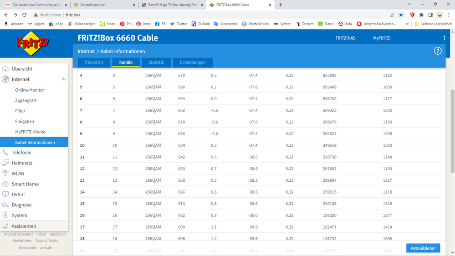Click the Telefonie phone icon
The image size is (455, 256).
coord(5,153)
